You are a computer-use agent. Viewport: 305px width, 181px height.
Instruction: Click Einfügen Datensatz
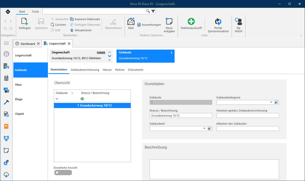85,25
